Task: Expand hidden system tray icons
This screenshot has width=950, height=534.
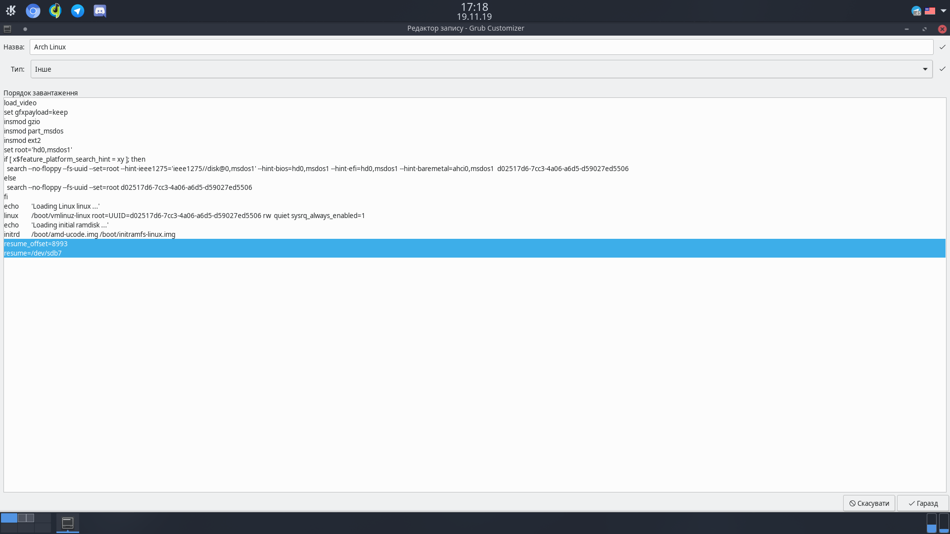Action: (943, 10)
